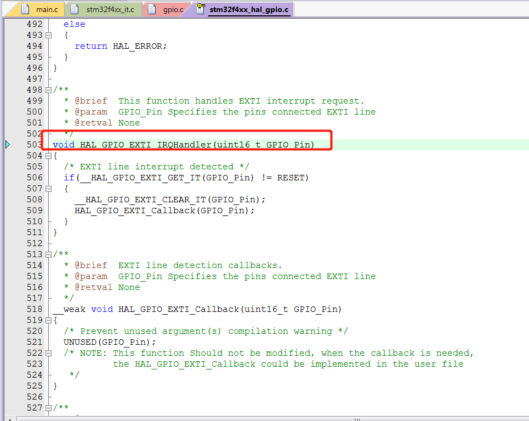Collapse the comment block at line 498
The image size is (529, 421).
coord(49,90)
